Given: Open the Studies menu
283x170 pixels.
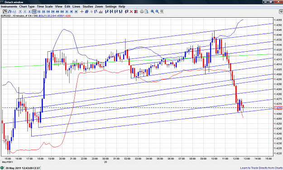Looking at the screenshot, I should (88, 6).
